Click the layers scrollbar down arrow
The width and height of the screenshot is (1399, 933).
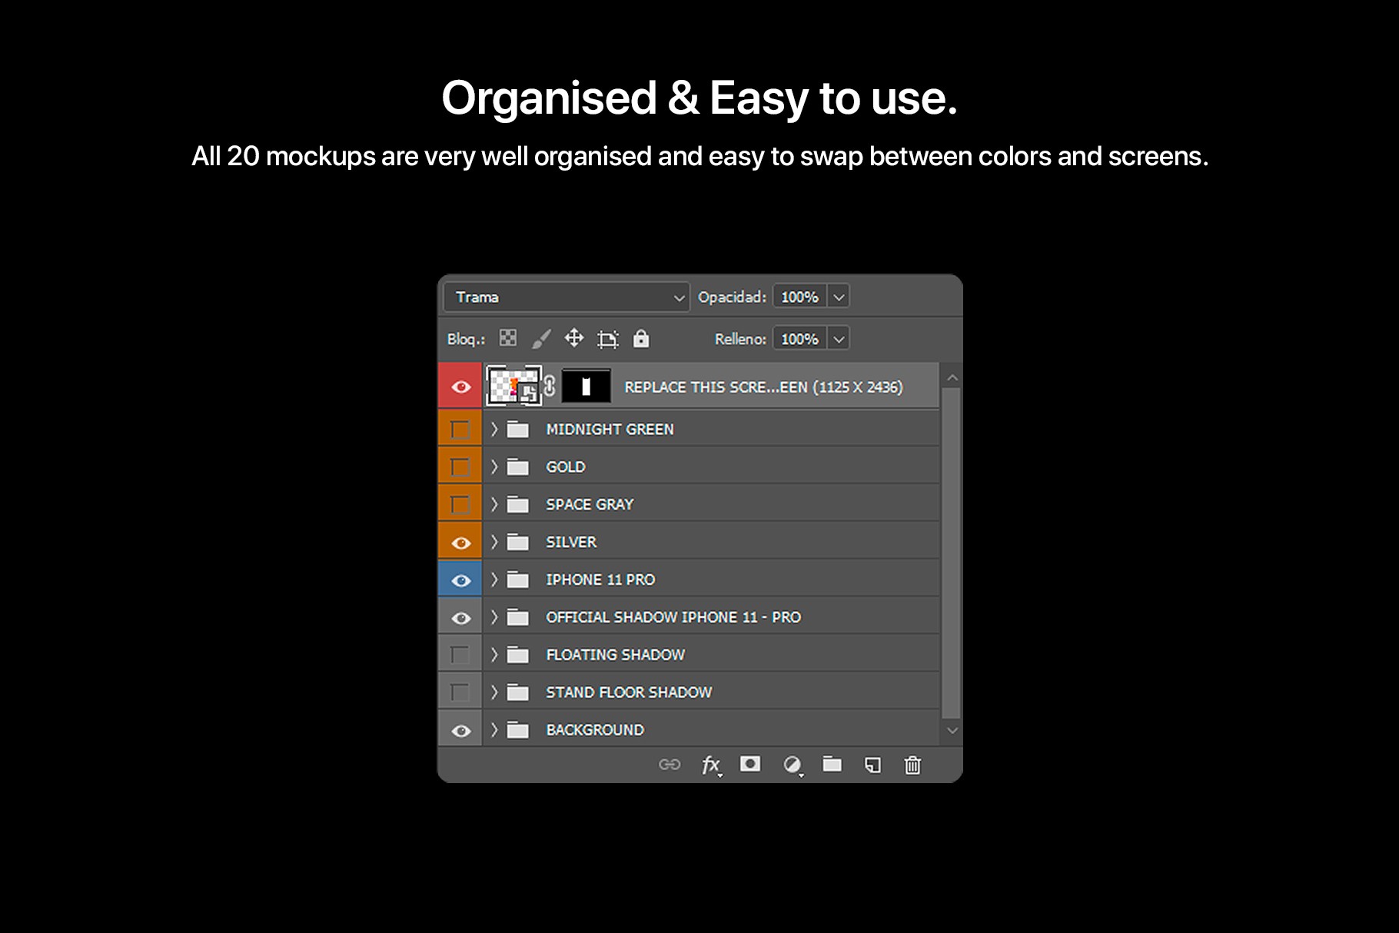952,731
